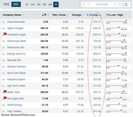Go to the first page of results

pyautogui.click(x=84, y=4)
